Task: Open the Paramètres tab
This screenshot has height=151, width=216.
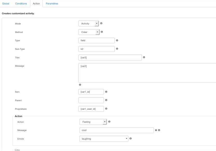Action: coord(52,4)
